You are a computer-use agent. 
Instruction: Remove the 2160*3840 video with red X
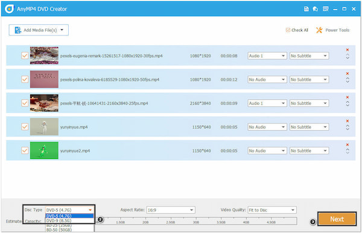click(348, 98)
